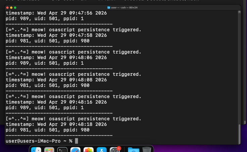The height and width of the screenshot is (152, 247).
Task: Open System Preferences with notification badge
Action: coord(115,150)
